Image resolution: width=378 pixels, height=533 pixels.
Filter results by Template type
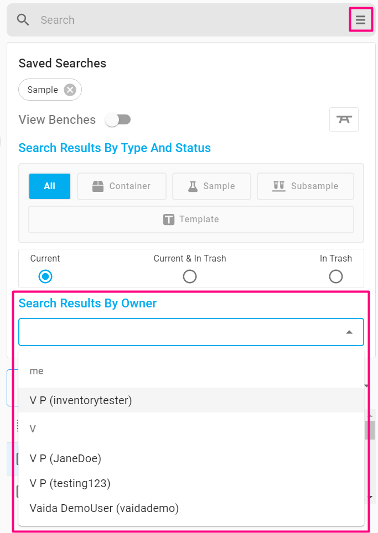tap(191, 220)
